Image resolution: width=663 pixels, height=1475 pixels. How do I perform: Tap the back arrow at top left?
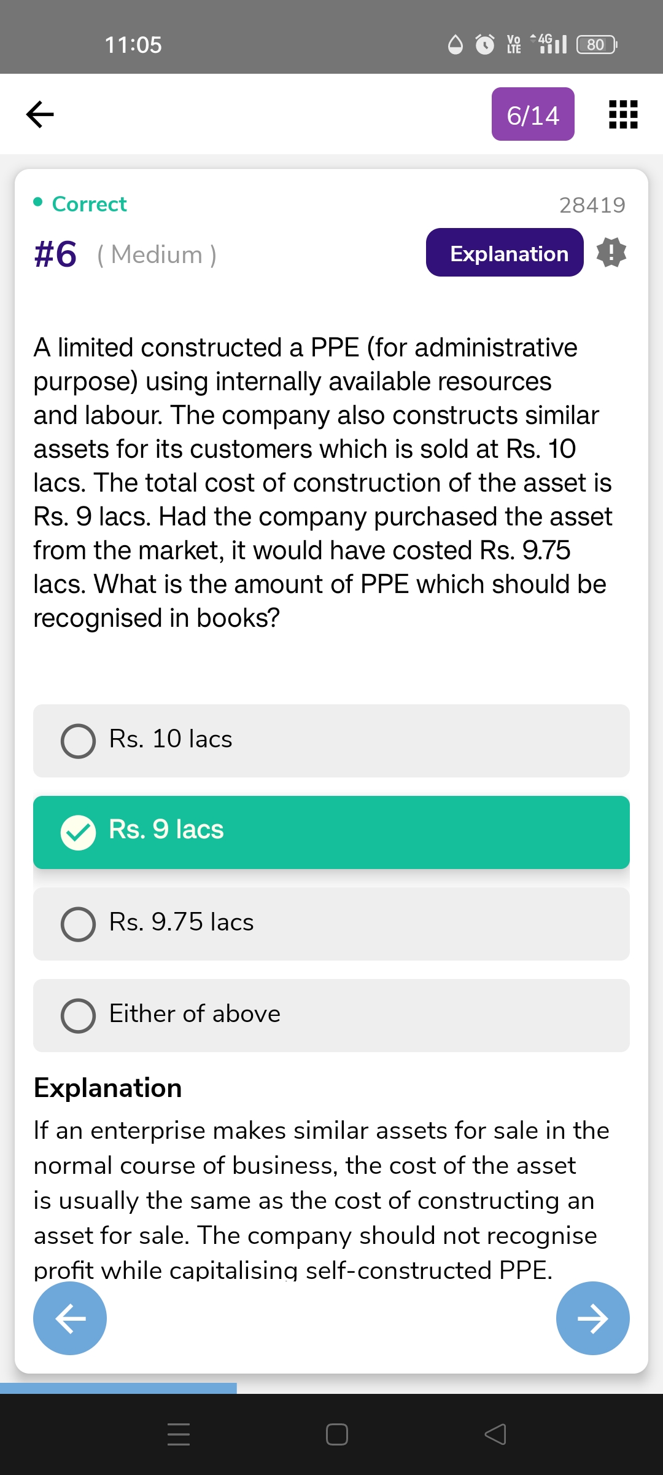[41, 114]
